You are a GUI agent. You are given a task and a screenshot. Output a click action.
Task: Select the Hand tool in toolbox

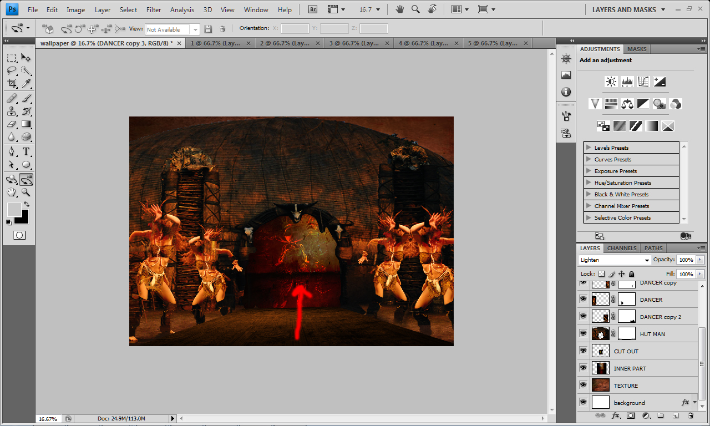pyautogui.click(x=12, y=192)
